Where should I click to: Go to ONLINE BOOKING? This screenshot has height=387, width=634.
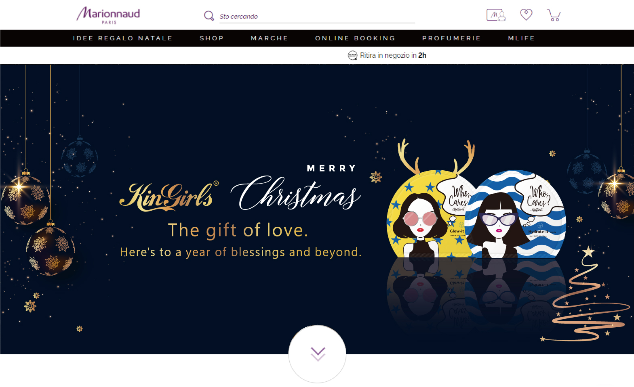pyautogui.click(x=355, y=38)
